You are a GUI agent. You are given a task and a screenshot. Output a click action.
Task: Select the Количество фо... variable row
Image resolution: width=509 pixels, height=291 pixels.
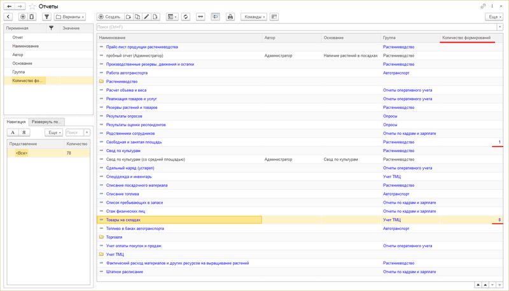[x=49, y=80]
